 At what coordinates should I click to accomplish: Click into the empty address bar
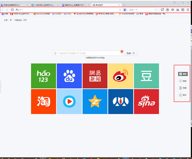(70, 10)
